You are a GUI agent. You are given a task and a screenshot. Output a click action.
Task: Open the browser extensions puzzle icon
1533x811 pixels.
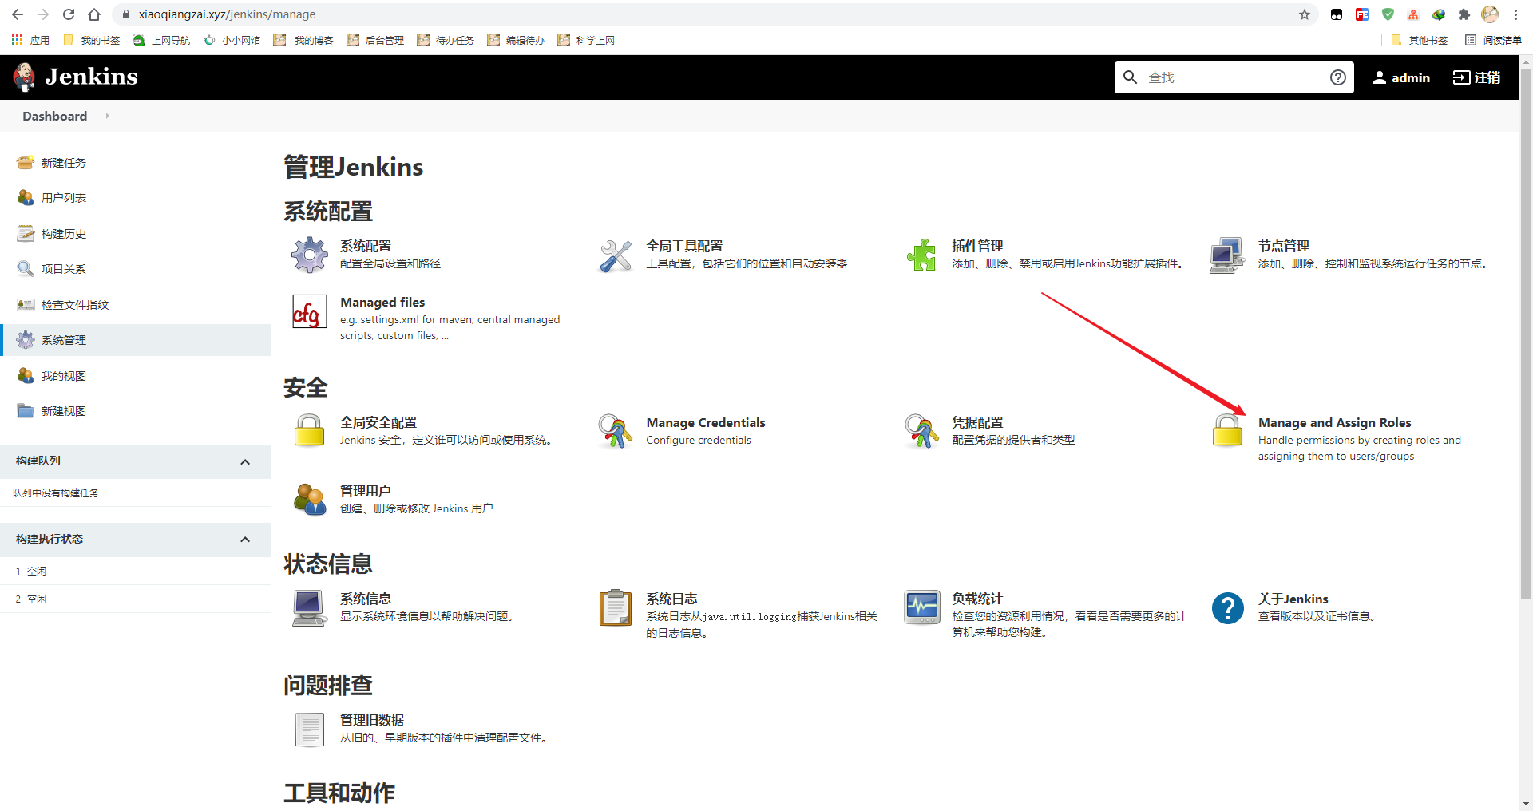point(1464,14)
